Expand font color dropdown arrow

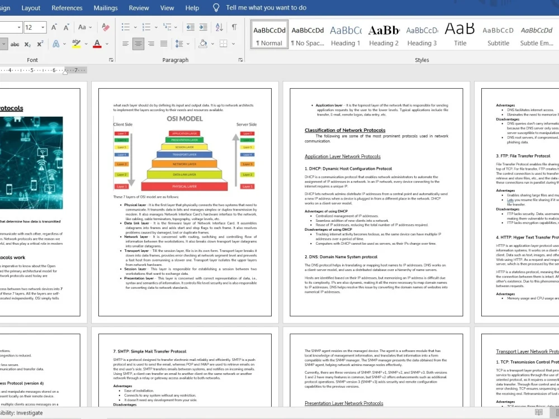[107, 44]
